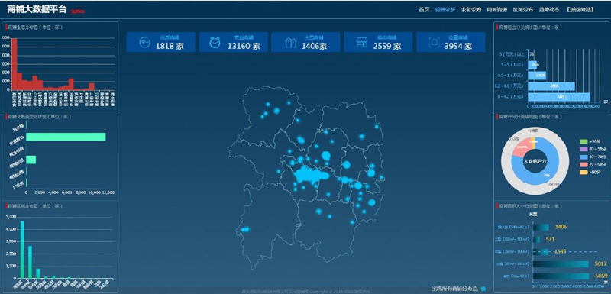
Task: Click the location pin icon beside 1818
Action: [144, 42]
